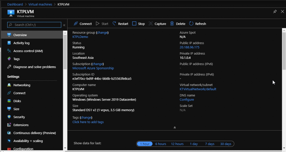
Task: Click the Private IP address 10.1.0.4
Action: (x=185, y=58)
